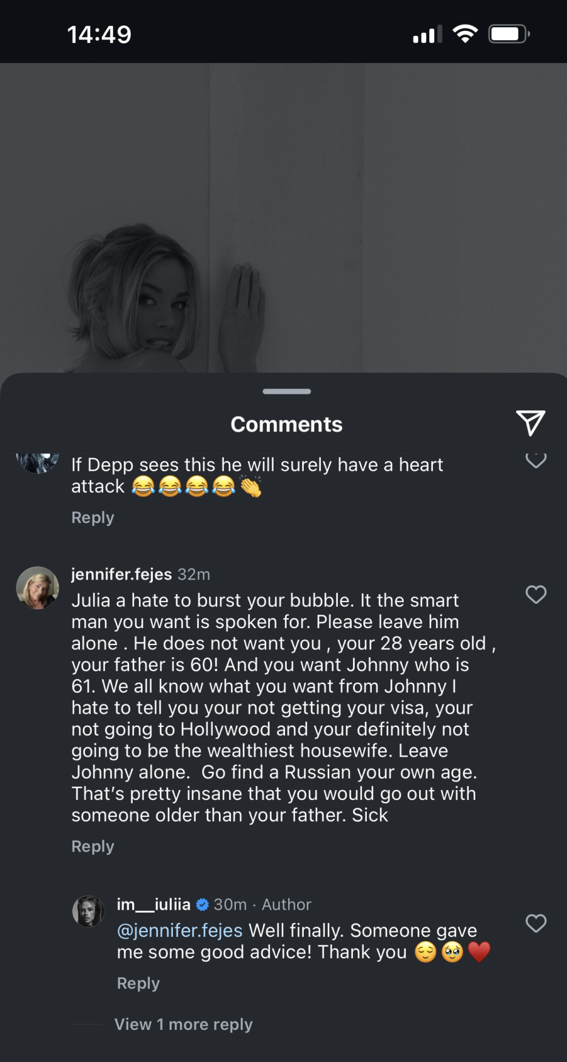This screenshot has height=1062, width=567.
Task: Tap the Wi-Fi status icon
Action: (x=465, y=34)
